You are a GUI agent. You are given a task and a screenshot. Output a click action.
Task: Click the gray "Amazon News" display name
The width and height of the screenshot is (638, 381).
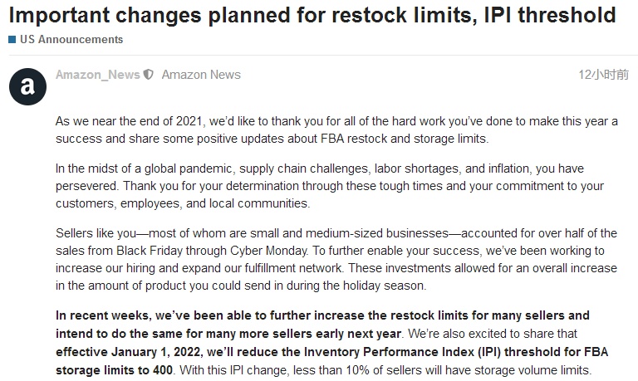pyautogui.click(x=201, y=75)
